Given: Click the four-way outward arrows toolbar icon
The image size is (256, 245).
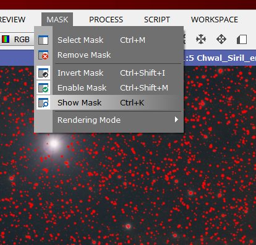Looking at the screenshot, I should [221, 39].
